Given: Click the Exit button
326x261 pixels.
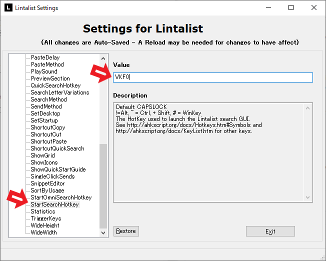Looking at the screenshot, I should point(270,231).
